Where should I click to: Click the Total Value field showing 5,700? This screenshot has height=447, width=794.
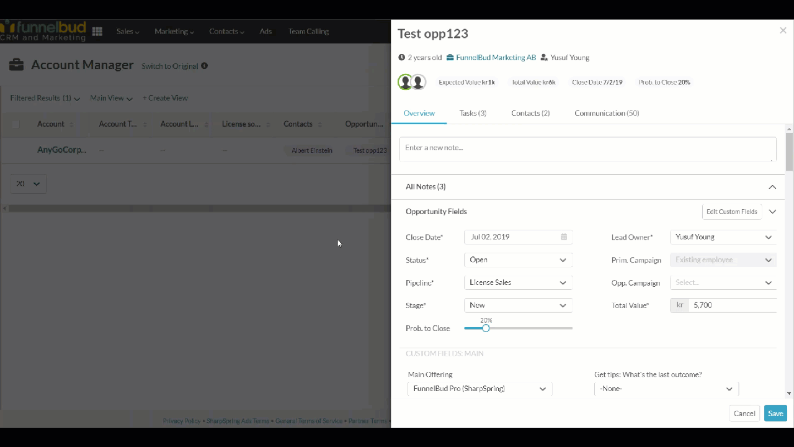[733, 305]
